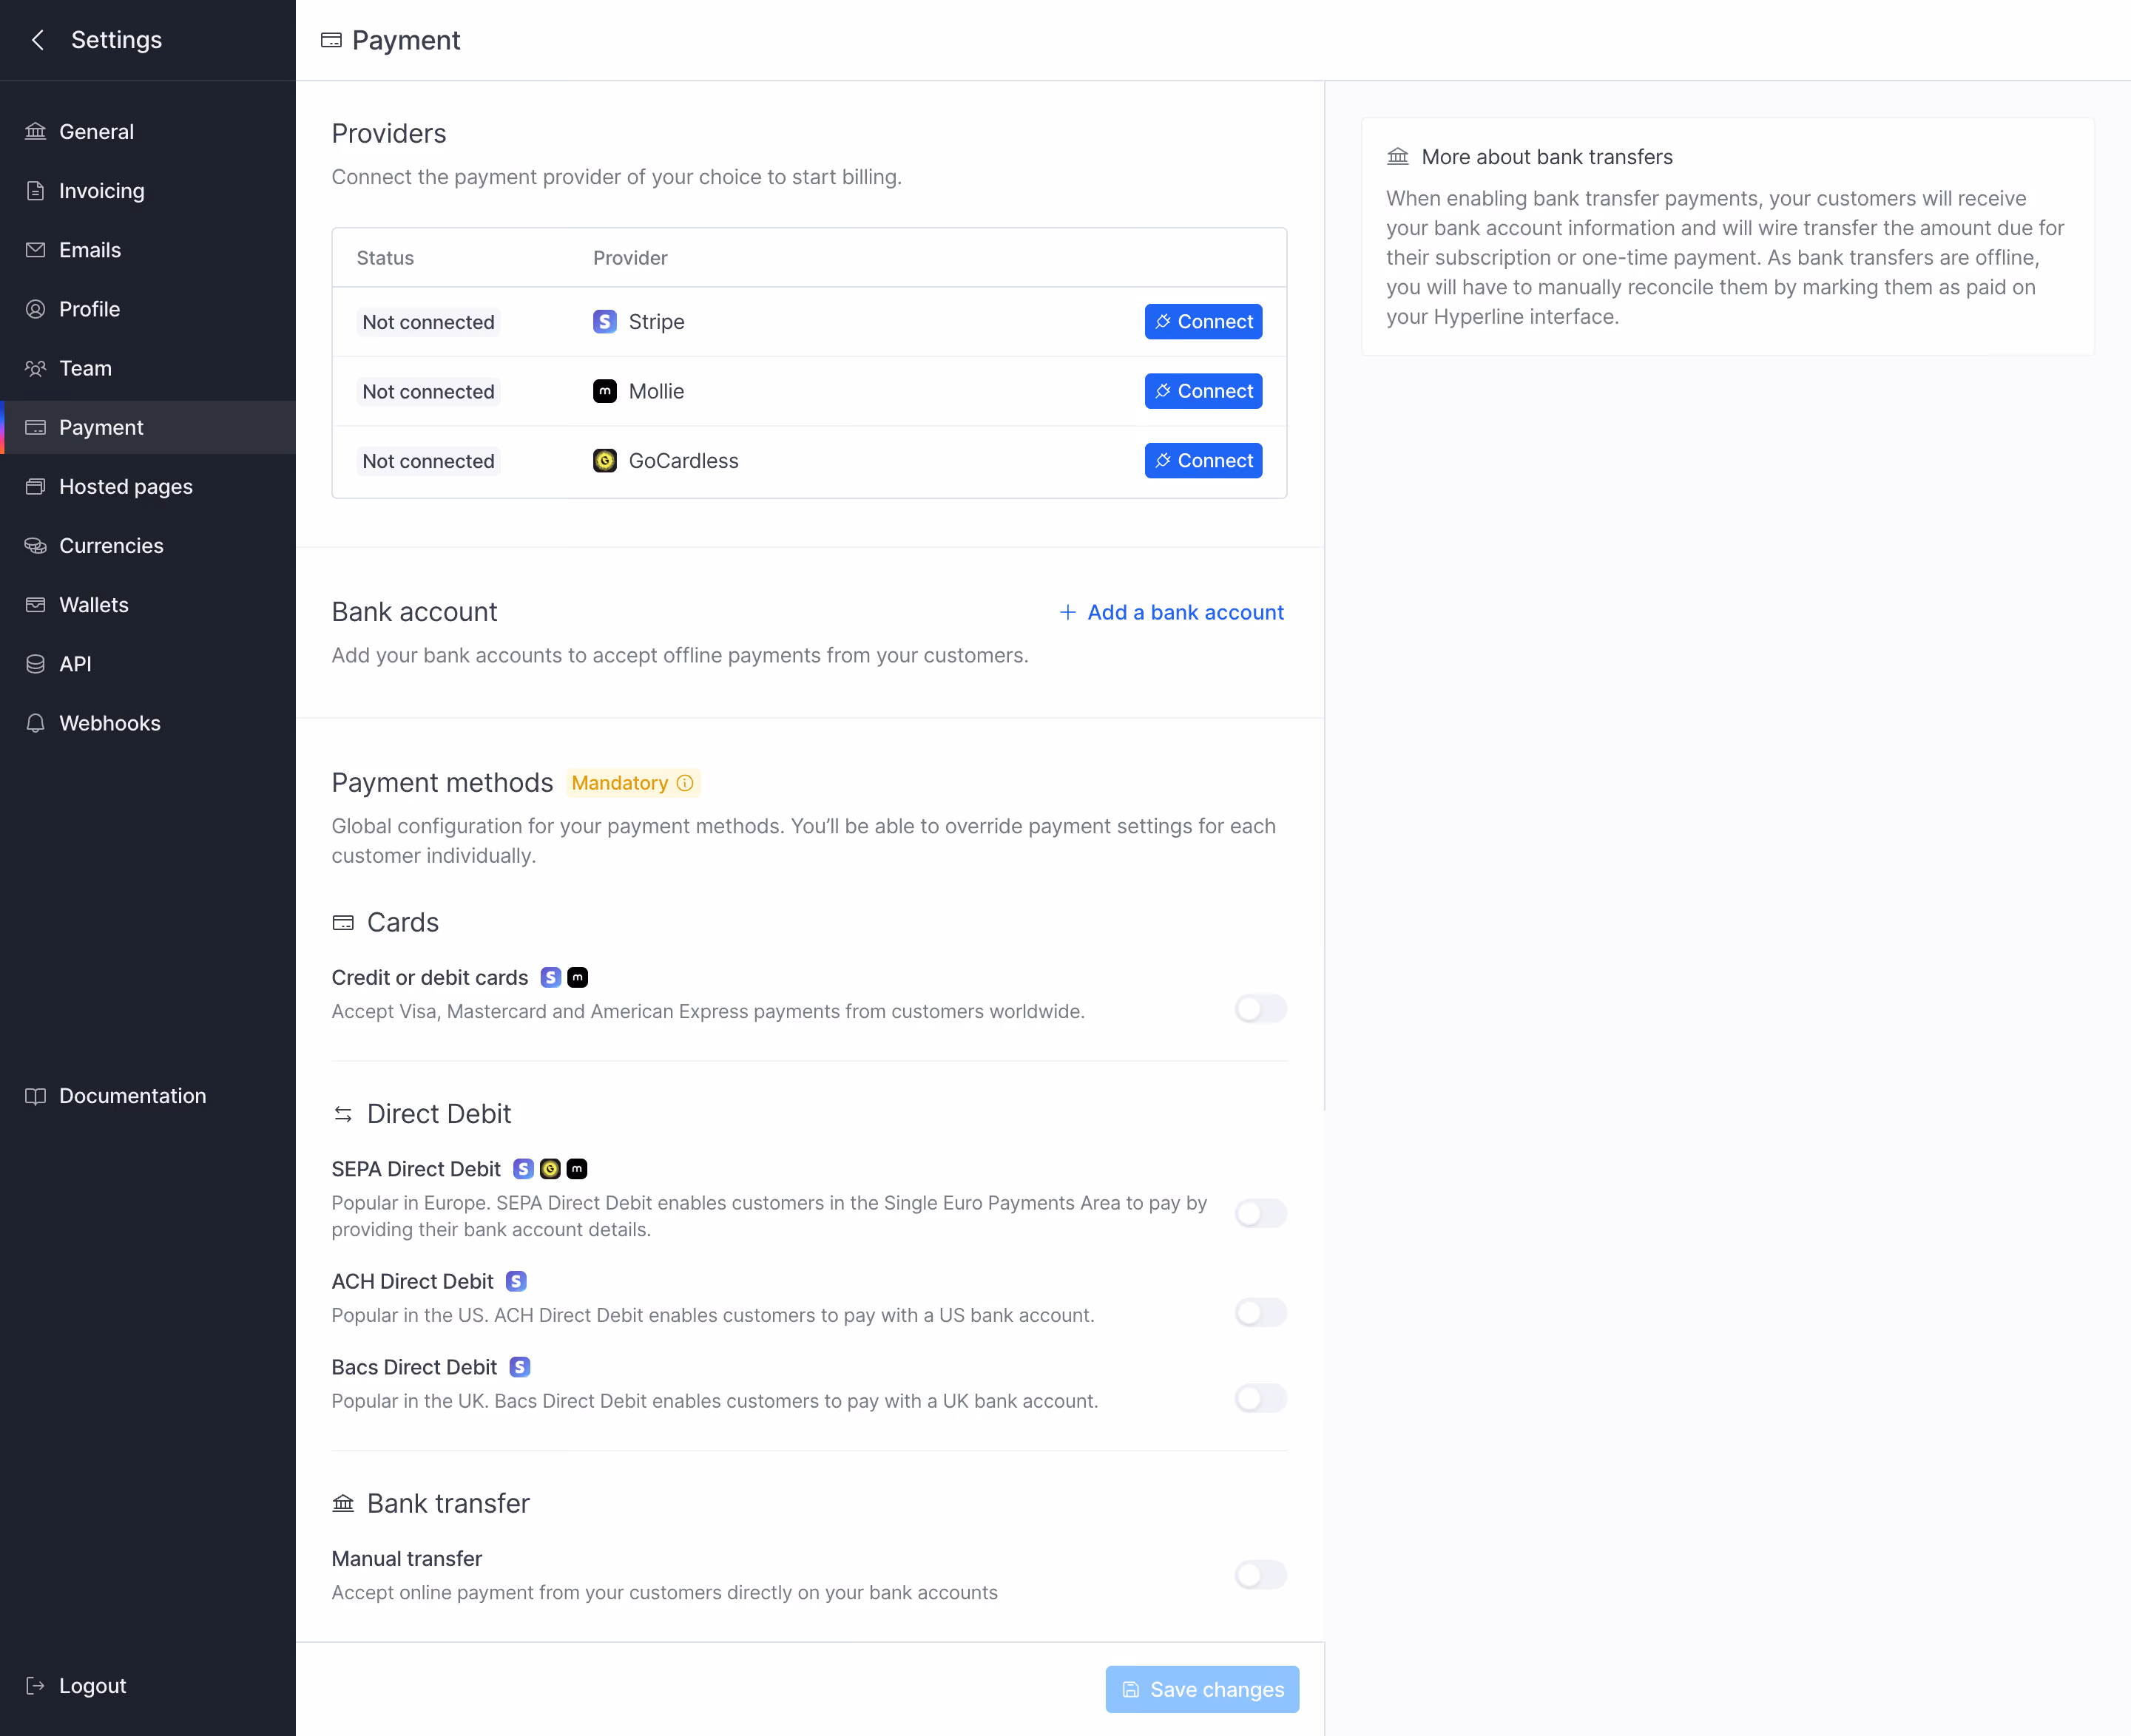Click the Stripe badge next to ACH Direct Debit
Screen dimensions: 2131x1736
tap(516, 1281)
